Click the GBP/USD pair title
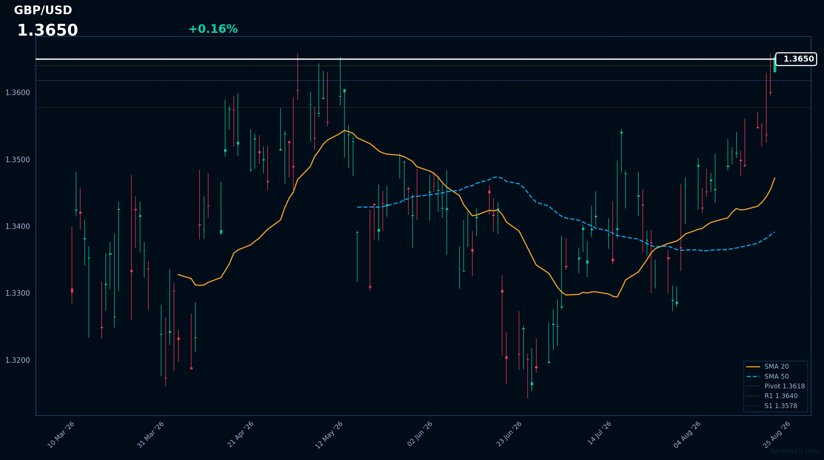The height and width of the screenshot is (460, 824). coord(43,10)
